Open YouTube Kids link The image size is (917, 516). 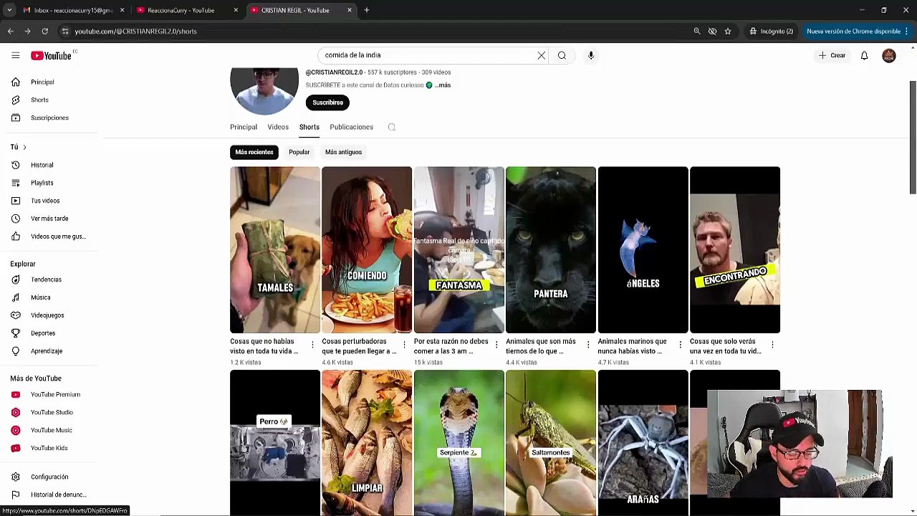tap(49, 448)
